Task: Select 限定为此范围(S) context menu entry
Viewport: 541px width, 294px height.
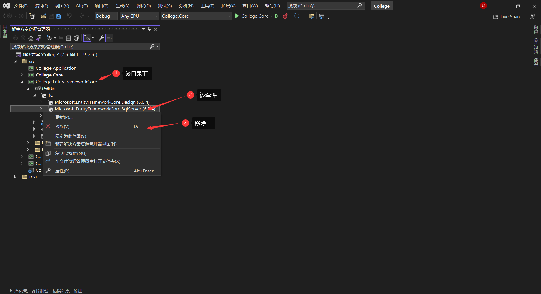Action: tap(102, 136)
